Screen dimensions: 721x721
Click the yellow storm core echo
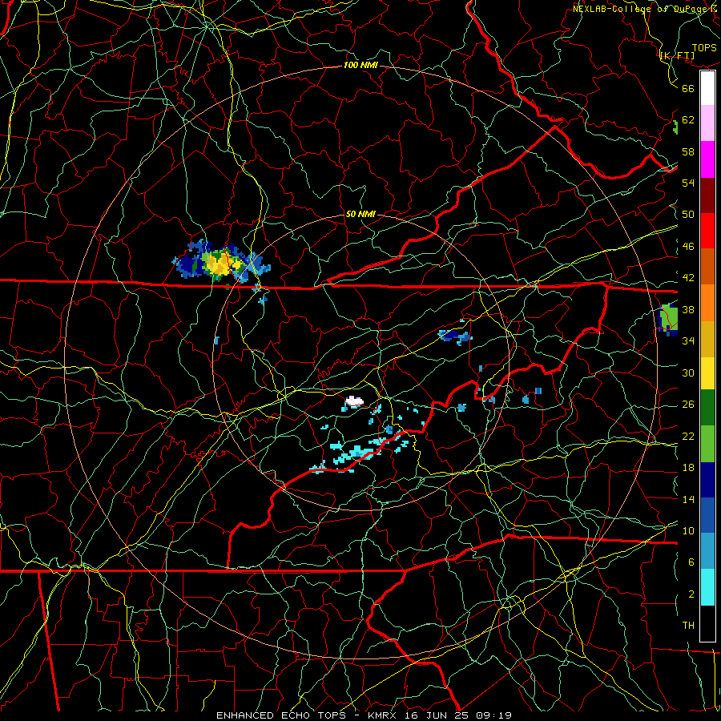221,264
